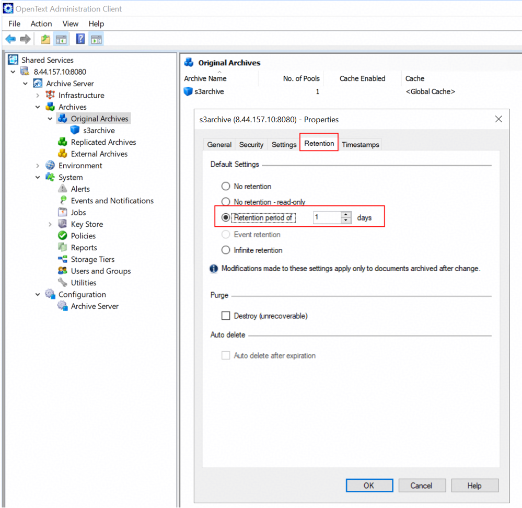Screen dimensions: 522x508
Task: Select the No retention radio button
Action: 226,186
